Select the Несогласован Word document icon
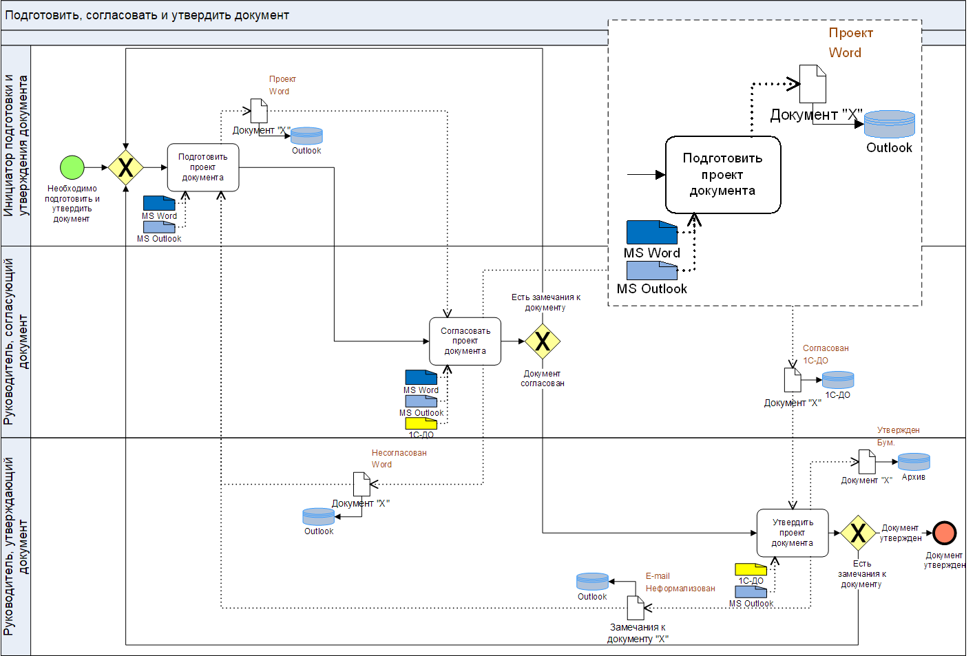 361,485
